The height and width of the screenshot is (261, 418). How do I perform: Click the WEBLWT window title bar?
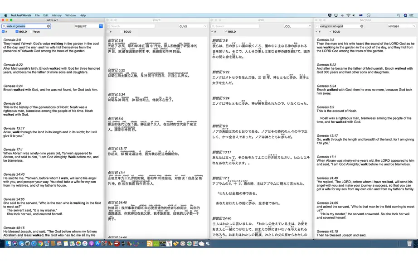coord(52,20)
